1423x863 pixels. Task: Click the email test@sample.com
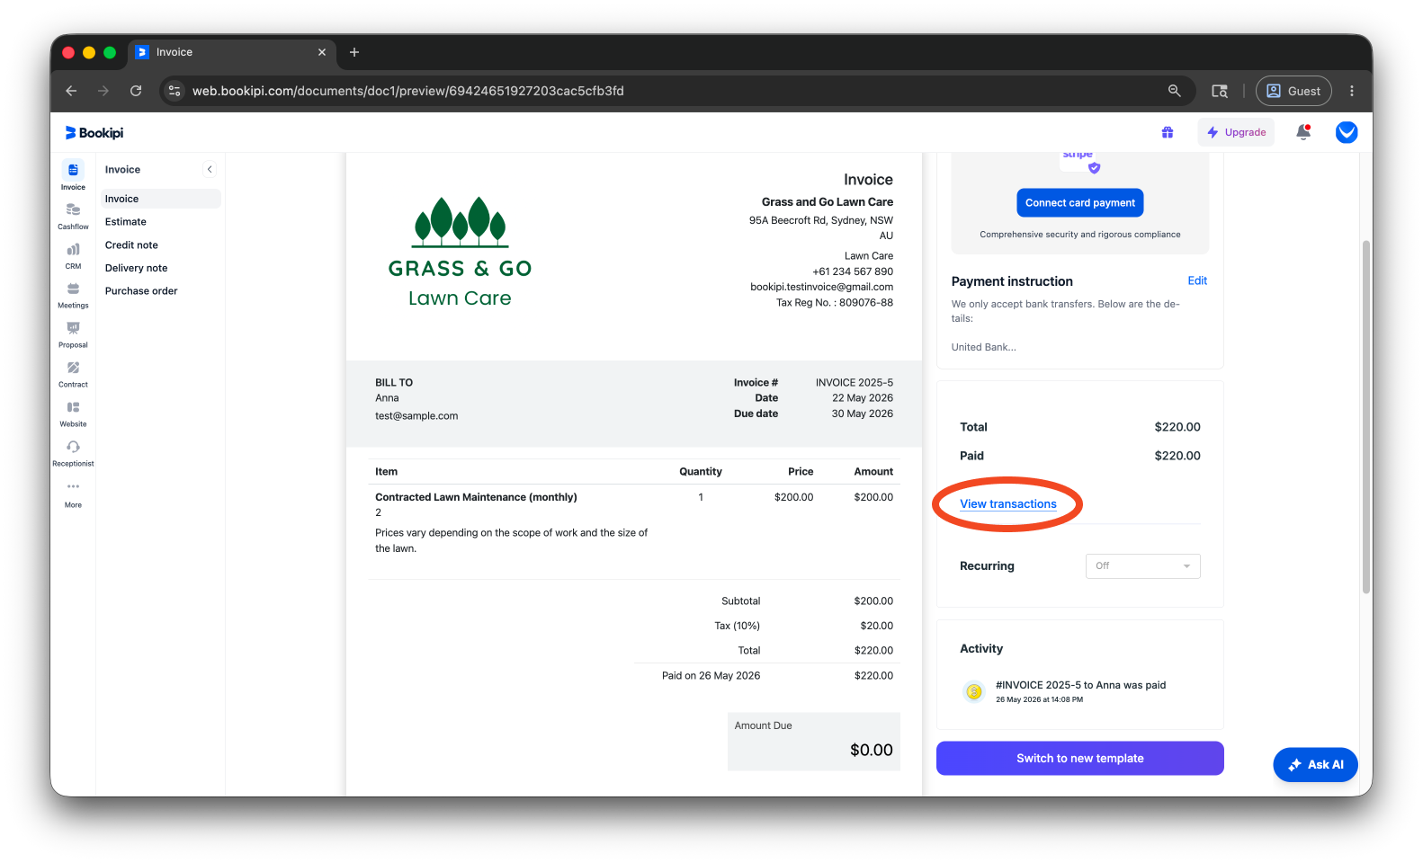click(x=416, y=416)
